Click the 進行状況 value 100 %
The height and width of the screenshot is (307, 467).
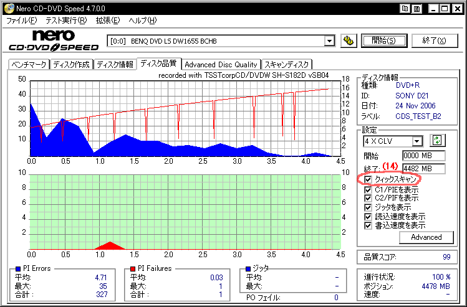tap(441, 277)
